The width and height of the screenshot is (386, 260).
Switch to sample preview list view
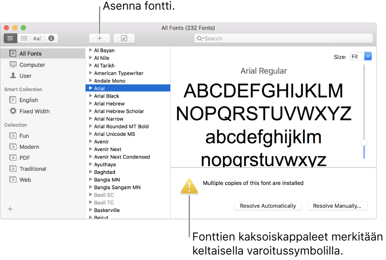coord(11,39)
